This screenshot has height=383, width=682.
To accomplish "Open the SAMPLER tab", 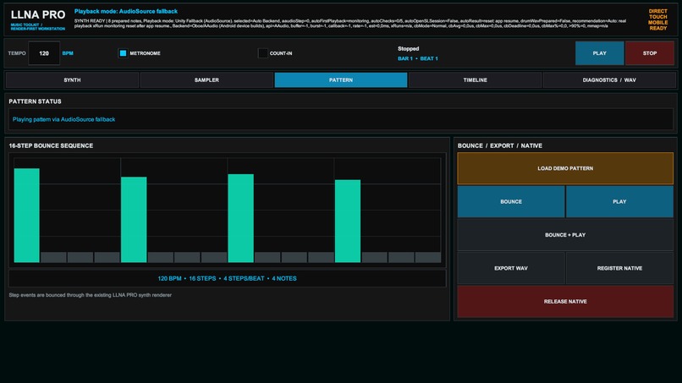I will [x=206, y=80].
